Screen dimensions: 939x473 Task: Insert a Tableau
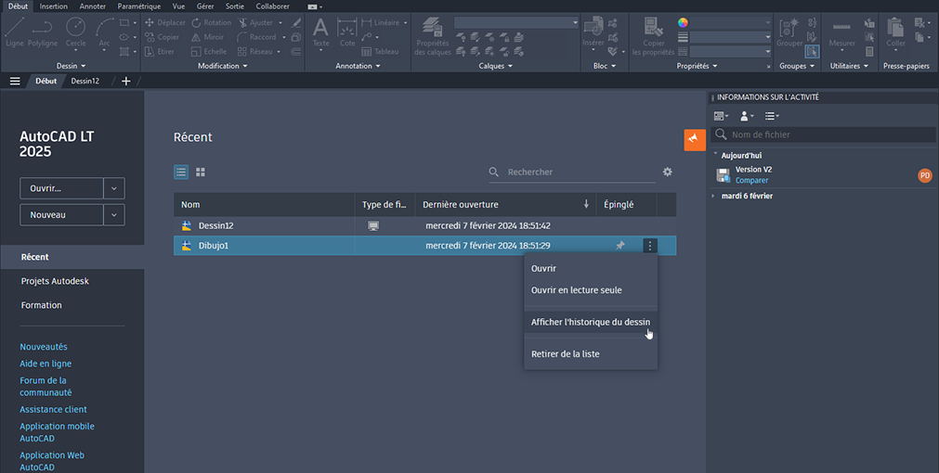(380, 51)
